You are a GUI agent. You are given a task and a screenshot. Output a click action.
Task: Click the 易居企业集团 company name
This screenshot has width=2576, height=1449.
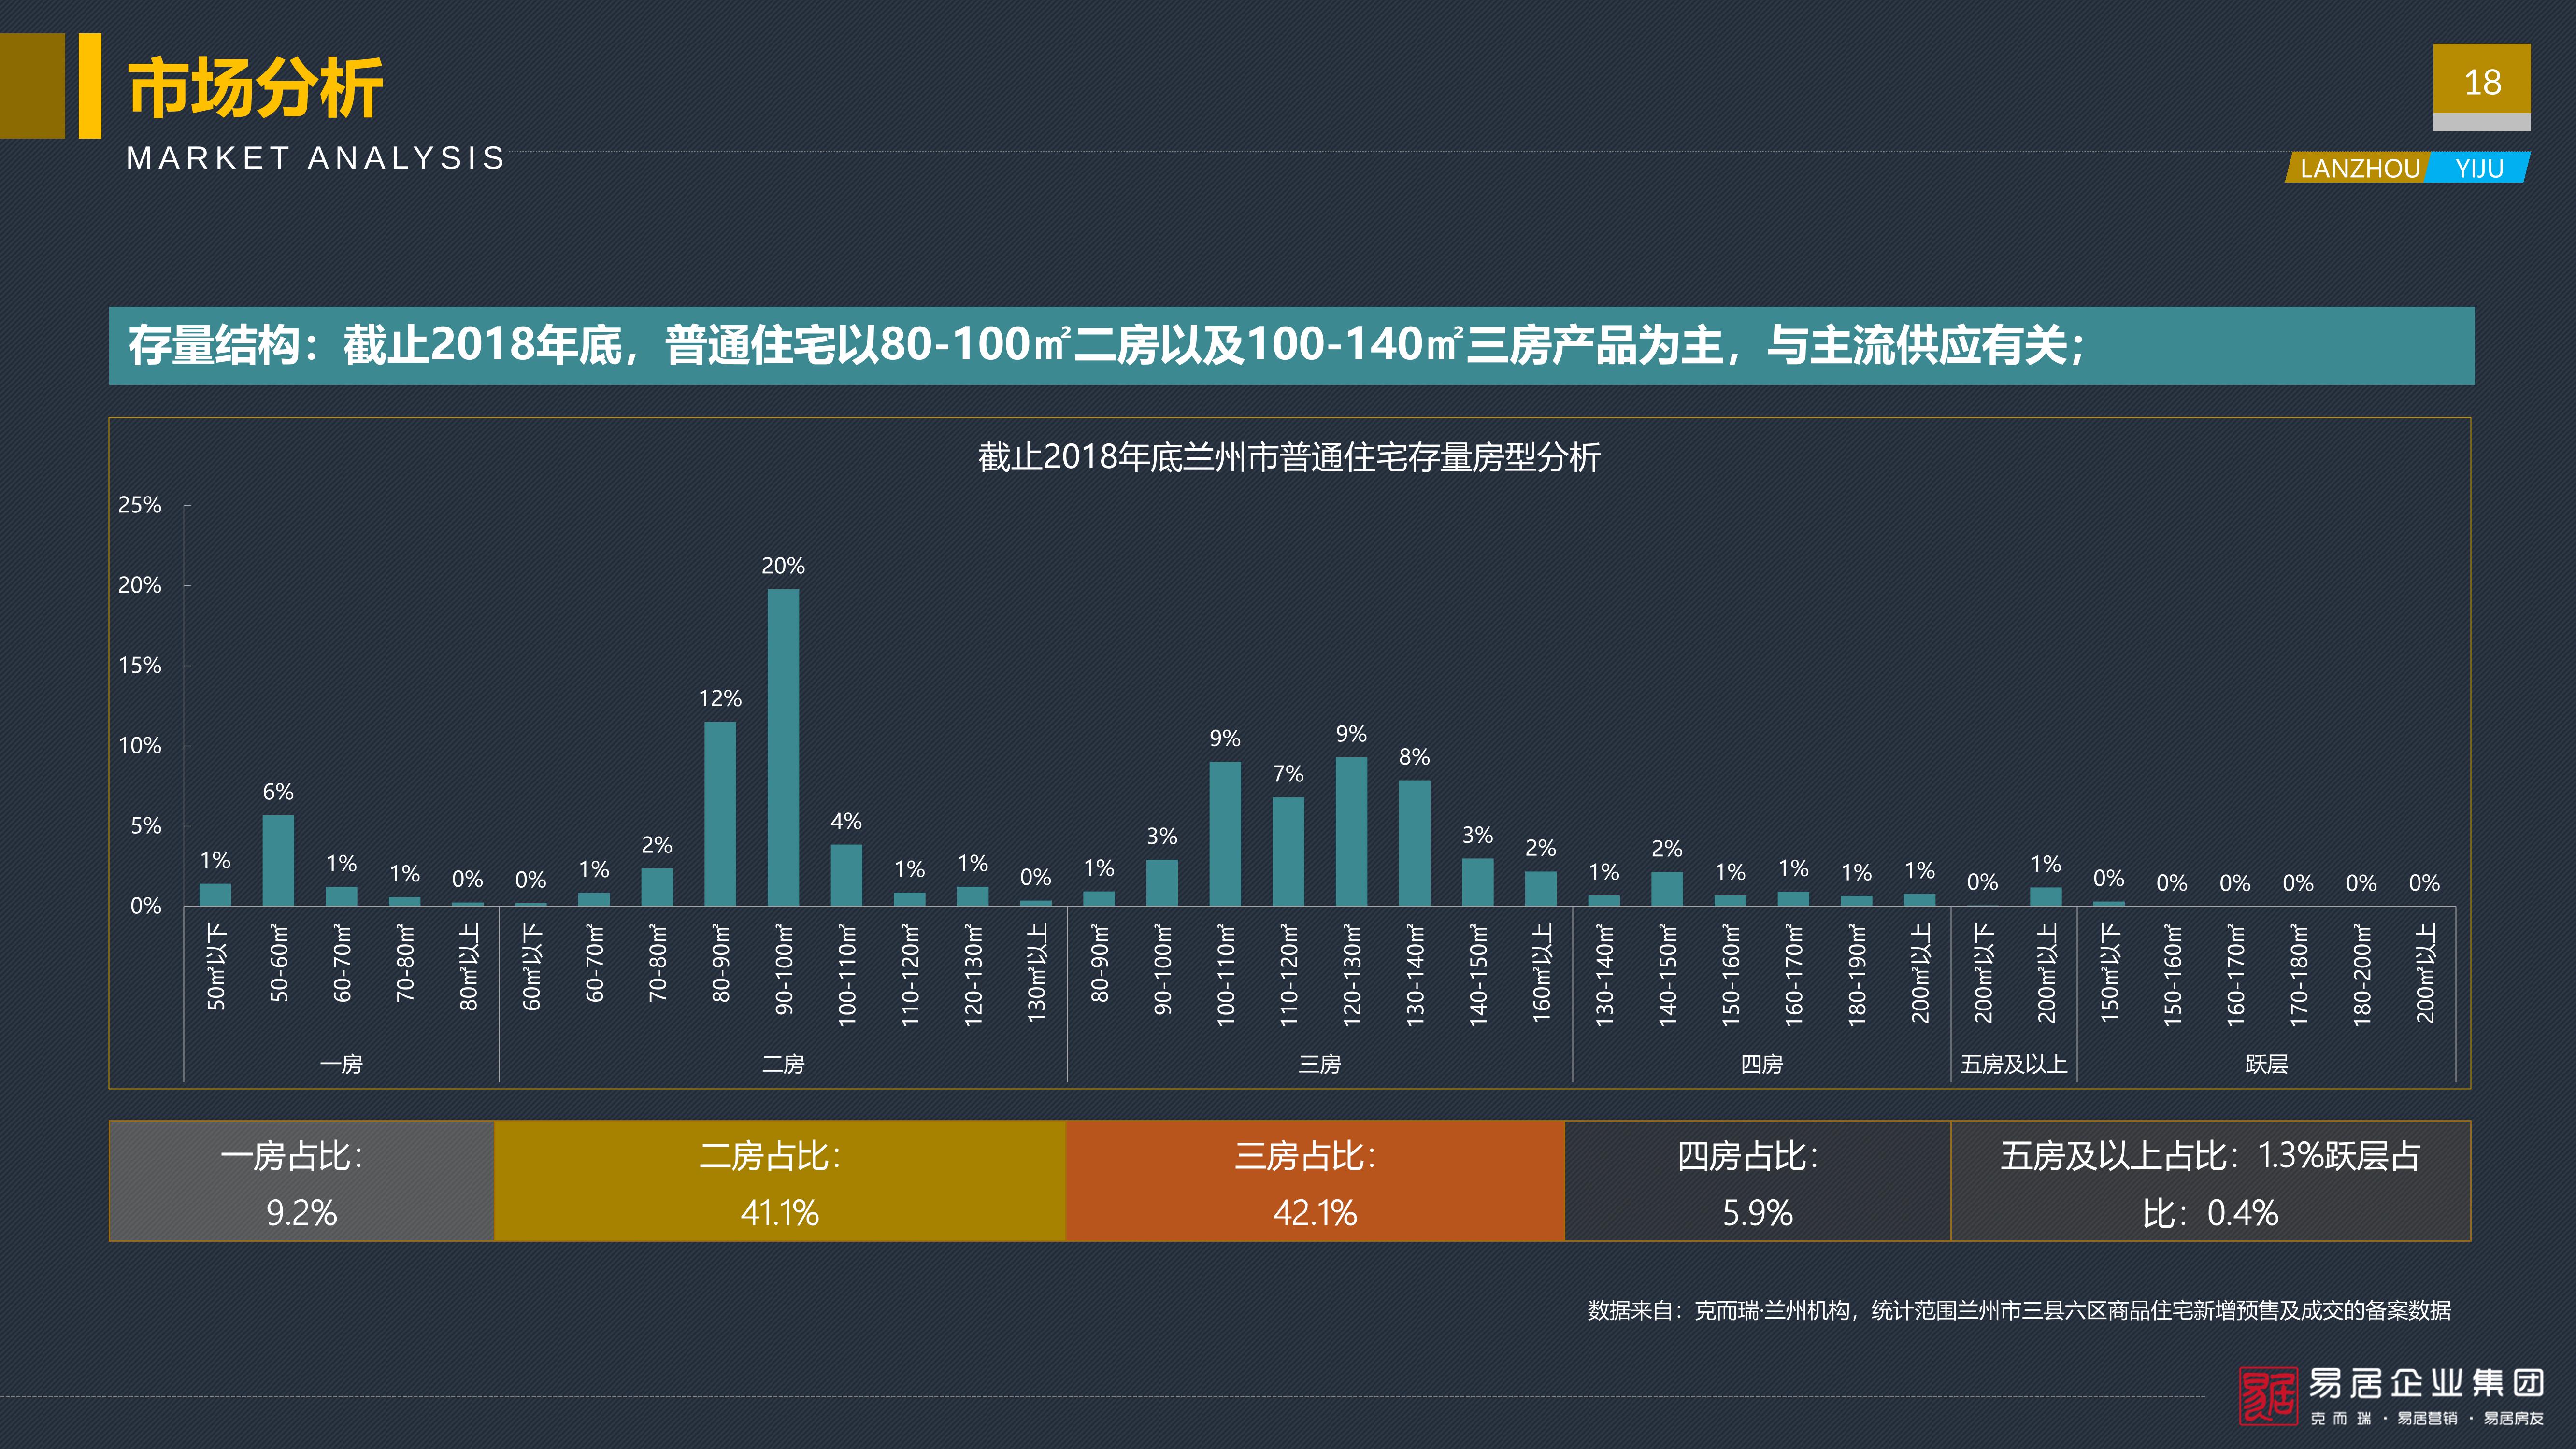click(2426, 1384)
